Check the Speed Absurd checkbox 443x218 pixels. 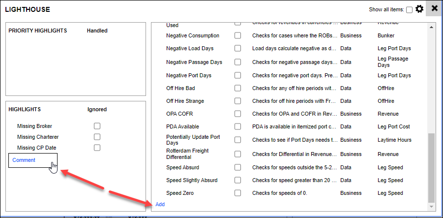tap(237, 167)
